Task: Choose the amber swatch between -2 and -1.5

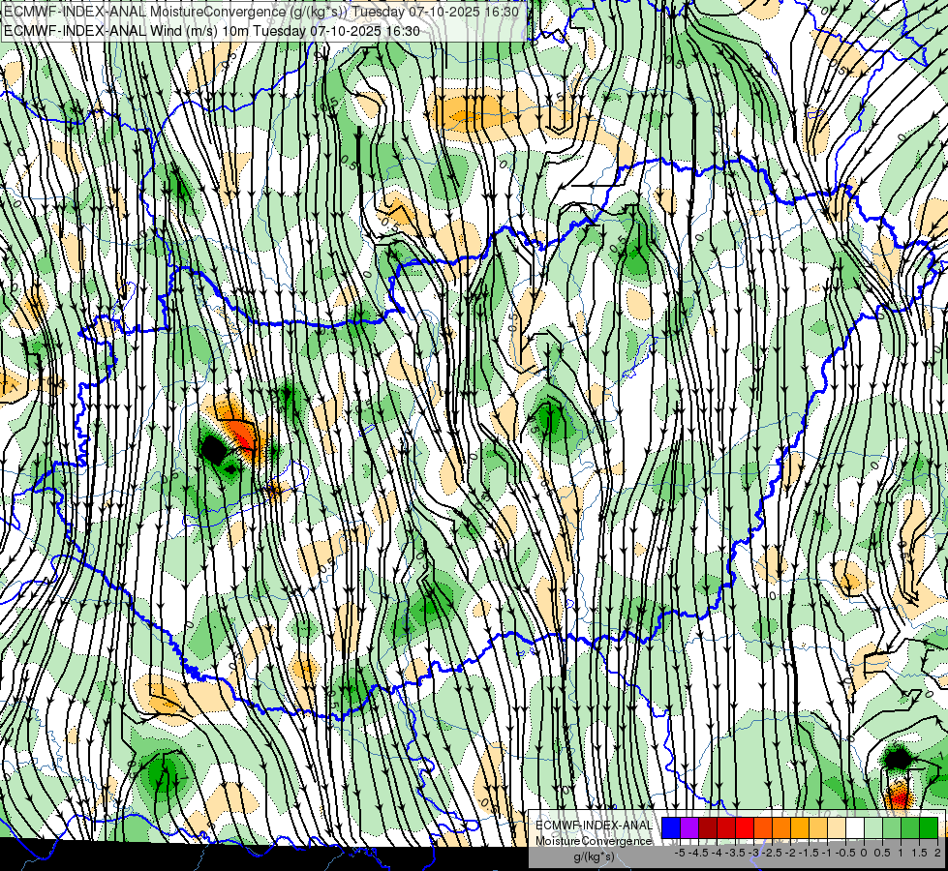Action: point(800,828)
